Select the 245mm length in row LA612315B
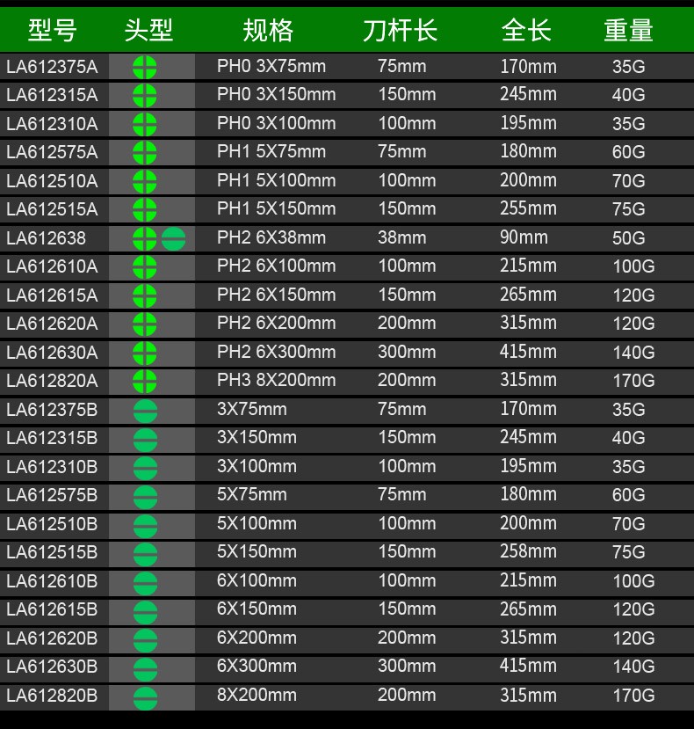This screenshot has height=729, width=694. click(x=528, y=437)
